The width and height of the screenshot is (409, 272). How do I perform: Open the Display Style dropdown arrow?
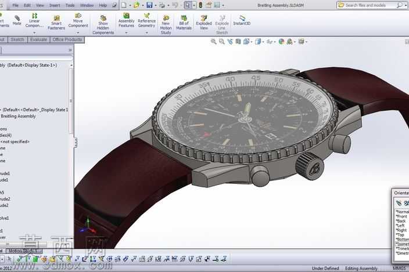[x=263, y=42]
